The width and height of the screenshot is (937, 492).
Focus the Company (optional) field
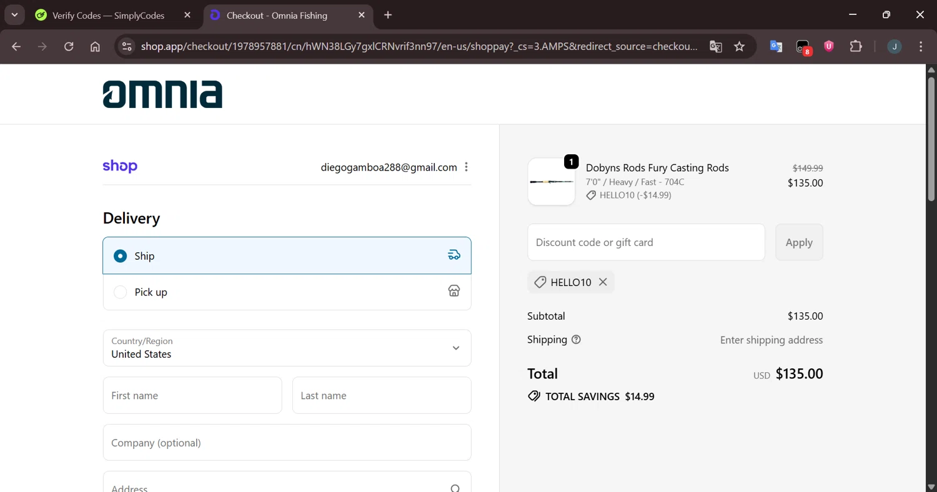[x=287, y=443]
